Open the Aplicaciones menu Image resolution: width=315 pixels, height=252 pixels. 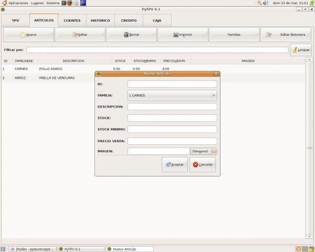(18, 3)
